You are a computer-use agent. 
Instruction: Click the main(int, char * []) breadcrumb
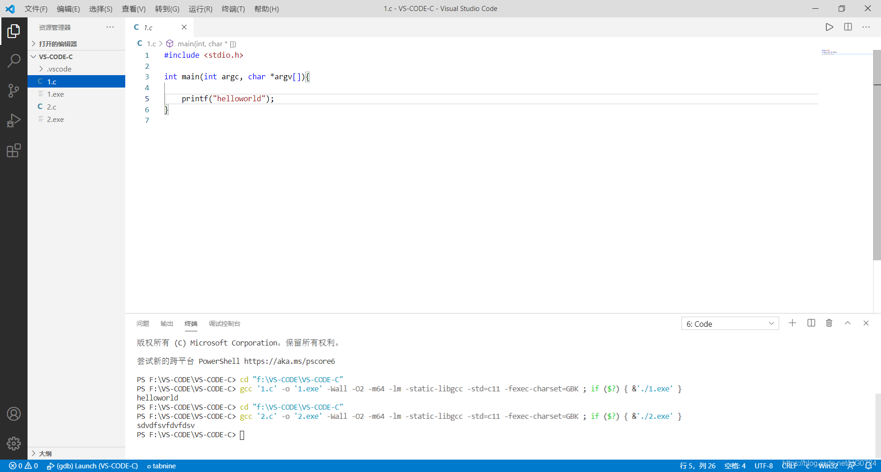coord(206,44)
